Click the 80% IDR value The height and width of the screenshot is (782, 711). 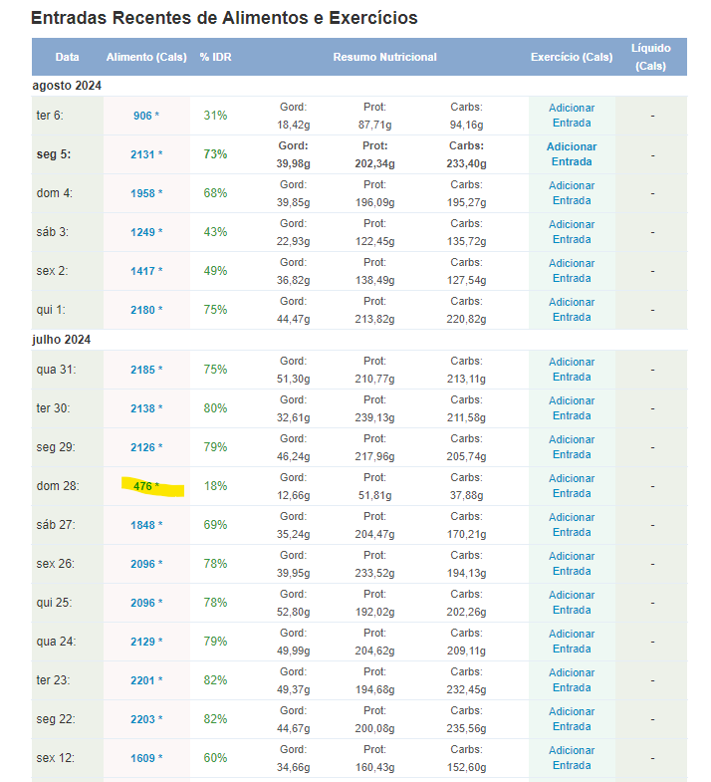pos(215,409)
